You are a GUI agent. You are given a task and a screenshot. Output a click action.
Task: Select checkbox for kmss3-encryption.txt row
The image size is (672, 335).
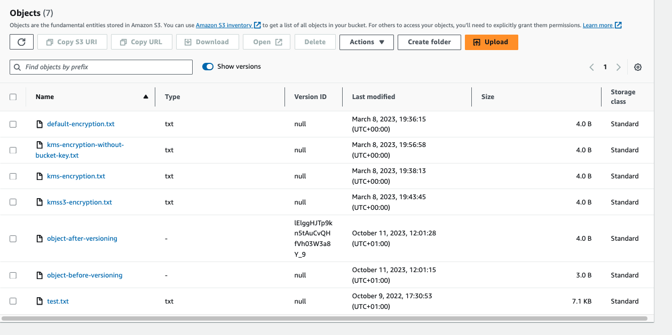tap(13, 202)
